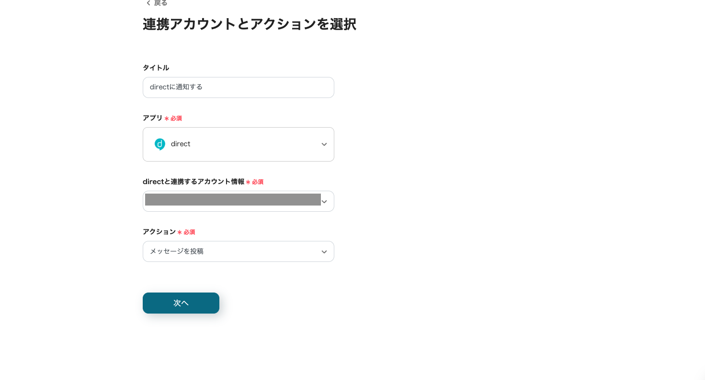
Task: Click the アプリ field label
Action: click(153, 118)
